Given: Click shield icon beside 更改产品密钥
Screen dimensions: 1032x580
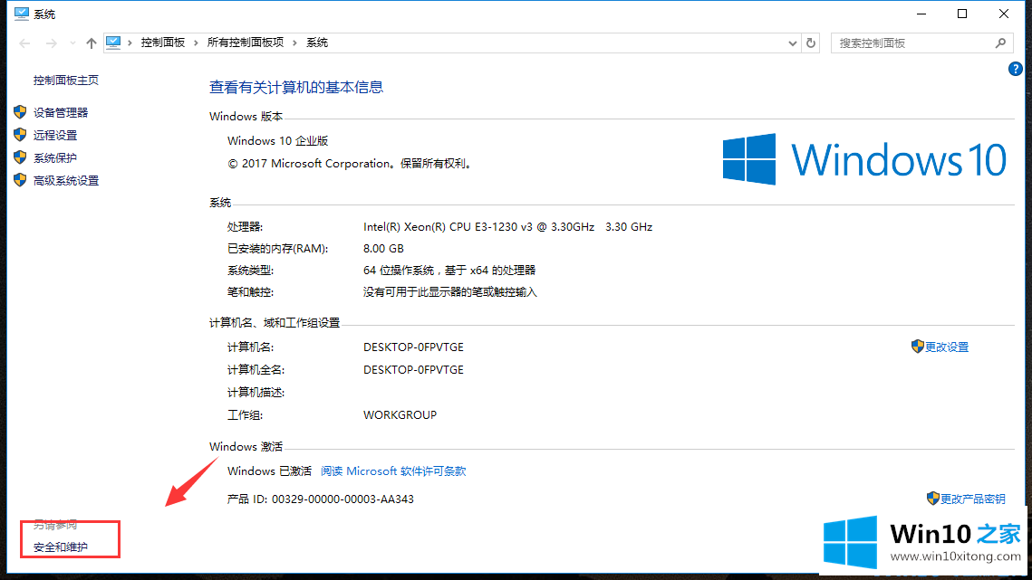Looking at the screenshot, I should pos(932,499).
